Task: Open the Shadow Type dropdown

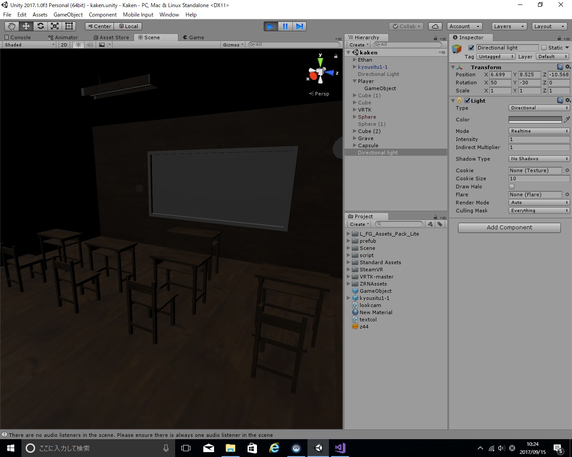Action: tap(539, 159)
